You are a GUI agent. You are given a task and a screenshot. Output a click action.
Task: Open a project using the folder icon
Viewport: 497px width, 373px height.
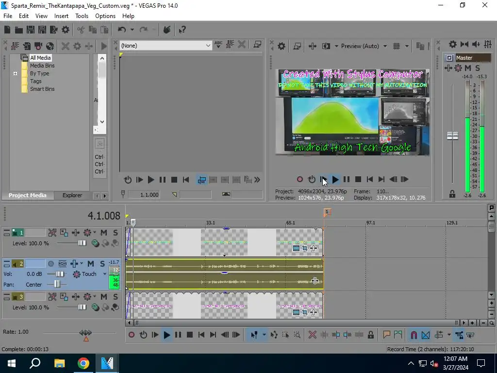click(x=19, y=30)
